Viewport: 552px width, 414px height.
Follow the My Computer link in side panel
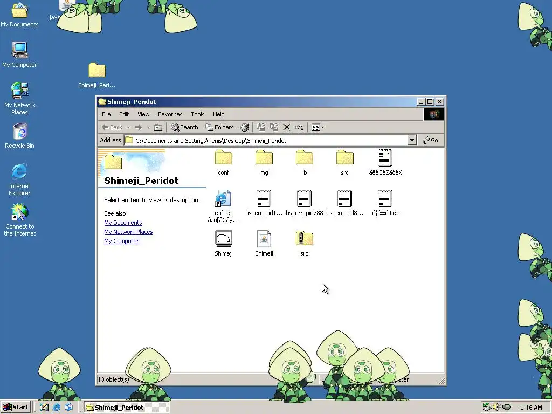pos(121,241)
